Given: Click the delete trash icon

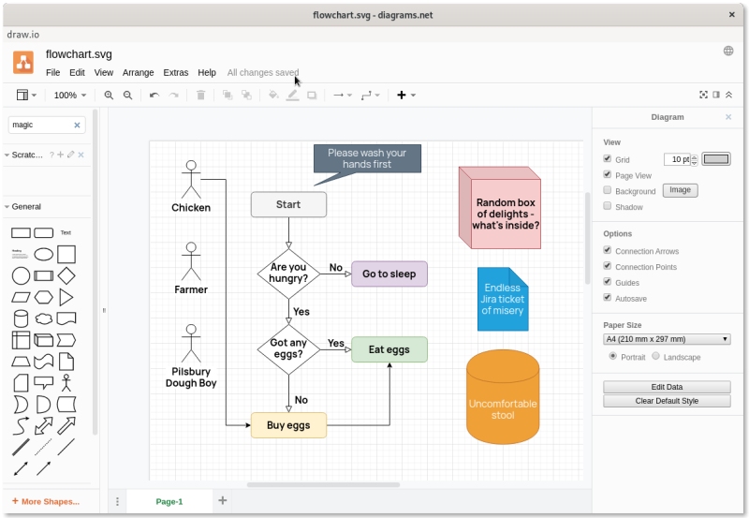Looking at the screenshot, I should pyautogui.click(x=200, y=96).
